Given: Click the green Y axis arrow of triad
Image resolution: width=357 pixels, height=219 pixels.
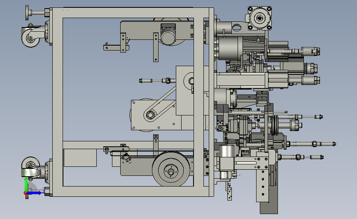Looking at the screenshot, I should [x=26, y=185].
